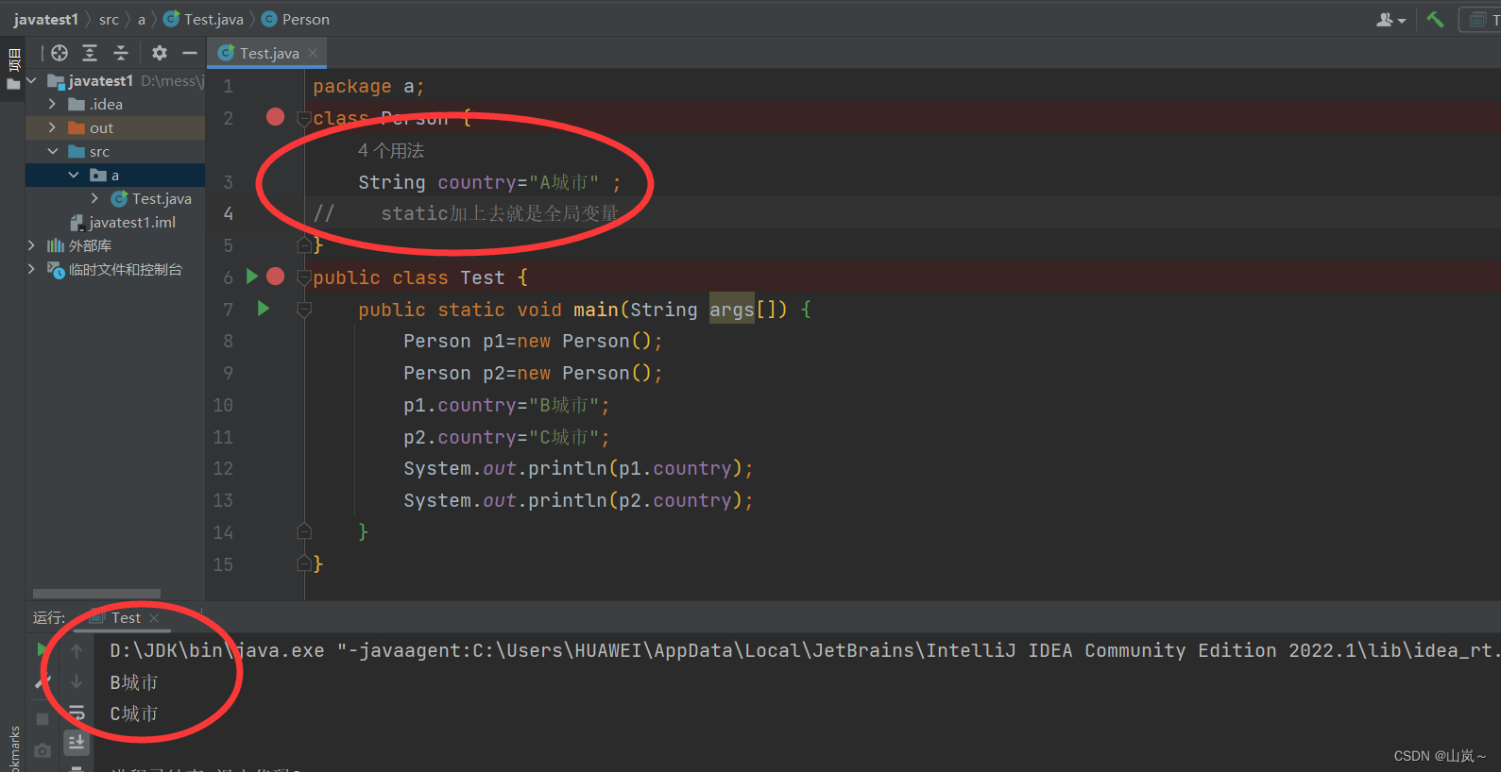Click the Collapse All icon in project toolbar
Screen dimensions: 1501x772
120,53
